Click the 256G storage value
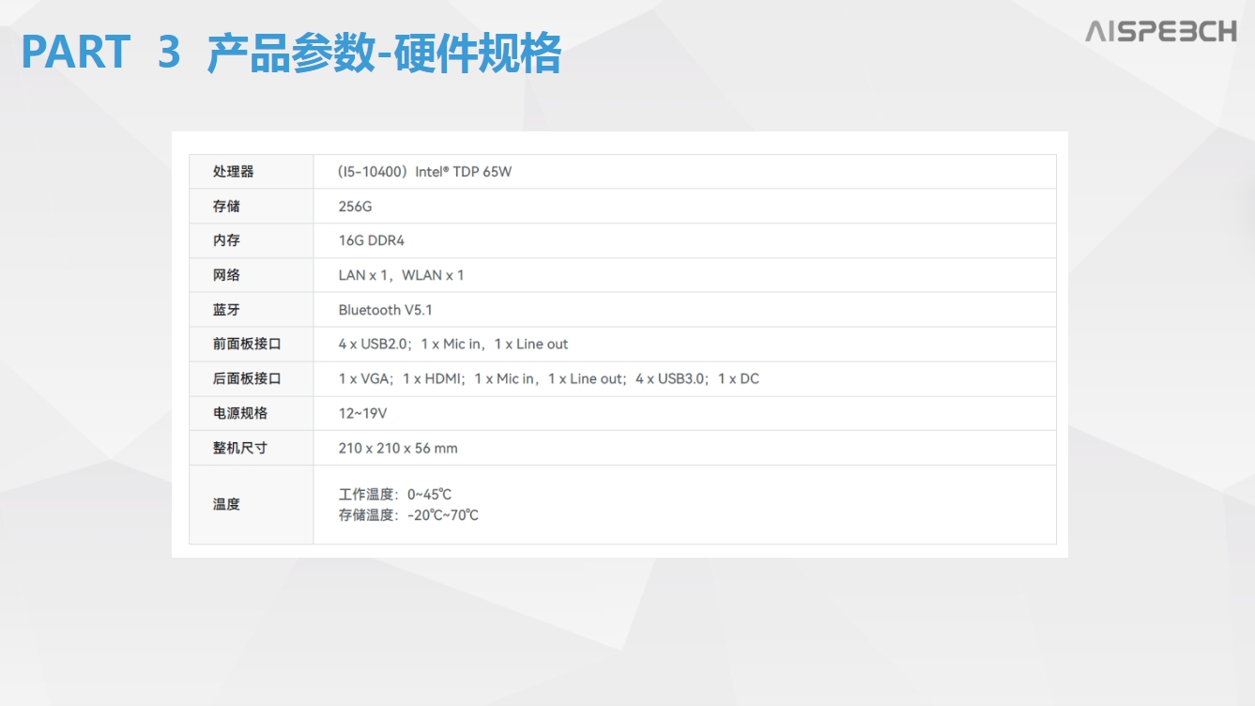 [x=355, y=207]
